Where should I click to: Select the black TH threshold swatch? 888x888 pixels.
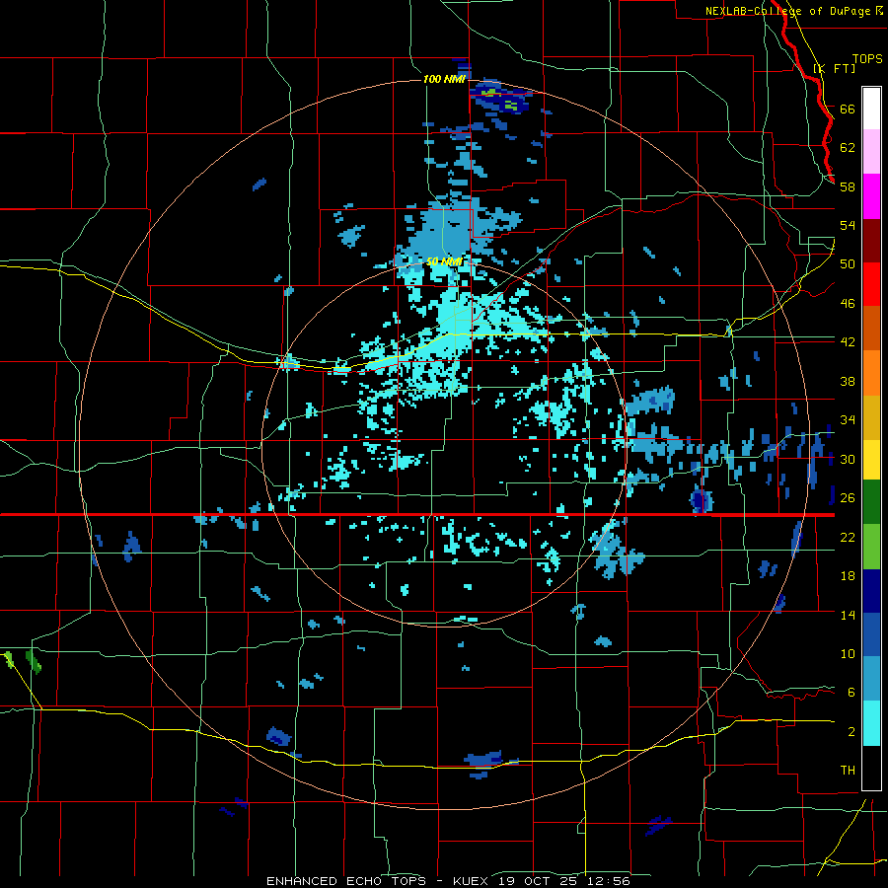(871, 768)
